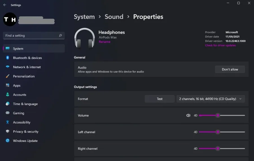Screen dimensions: 254x161
Task: Mute volume using the speaker icon
Action: pos(188,115)
